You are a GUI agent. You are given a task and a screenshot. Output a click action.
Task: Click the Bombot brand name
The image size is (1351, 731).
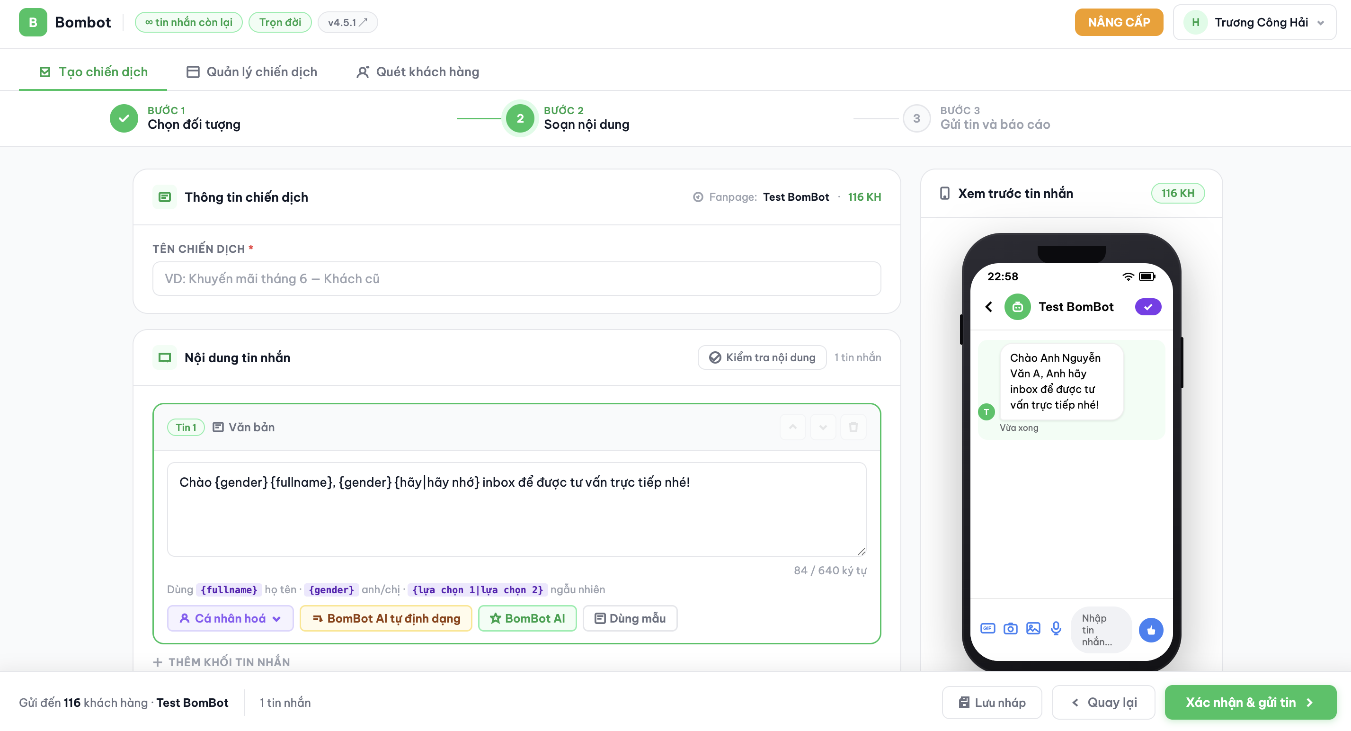coord(83,22)
